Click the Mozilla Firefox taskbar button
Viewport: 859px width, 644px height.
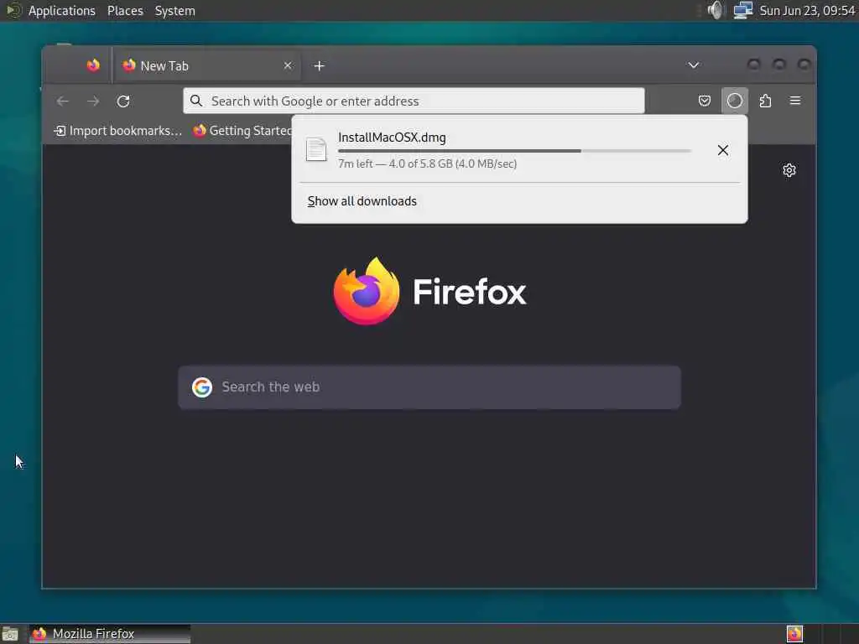110,634
